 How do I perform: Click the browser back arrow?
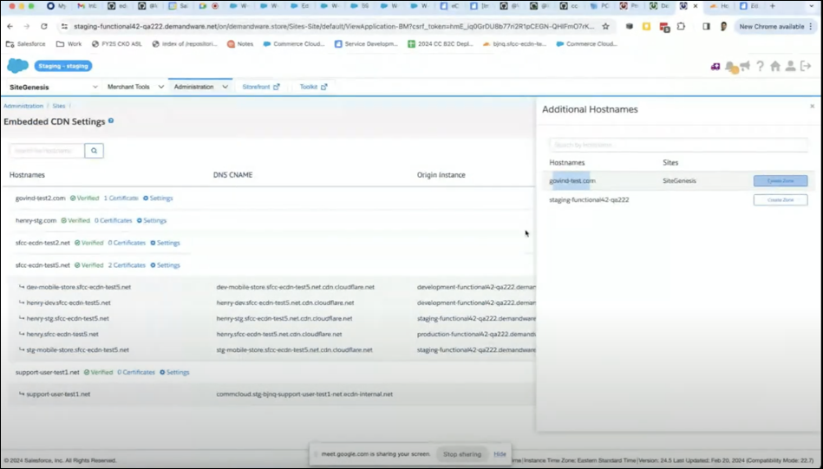tap(10, 26)
